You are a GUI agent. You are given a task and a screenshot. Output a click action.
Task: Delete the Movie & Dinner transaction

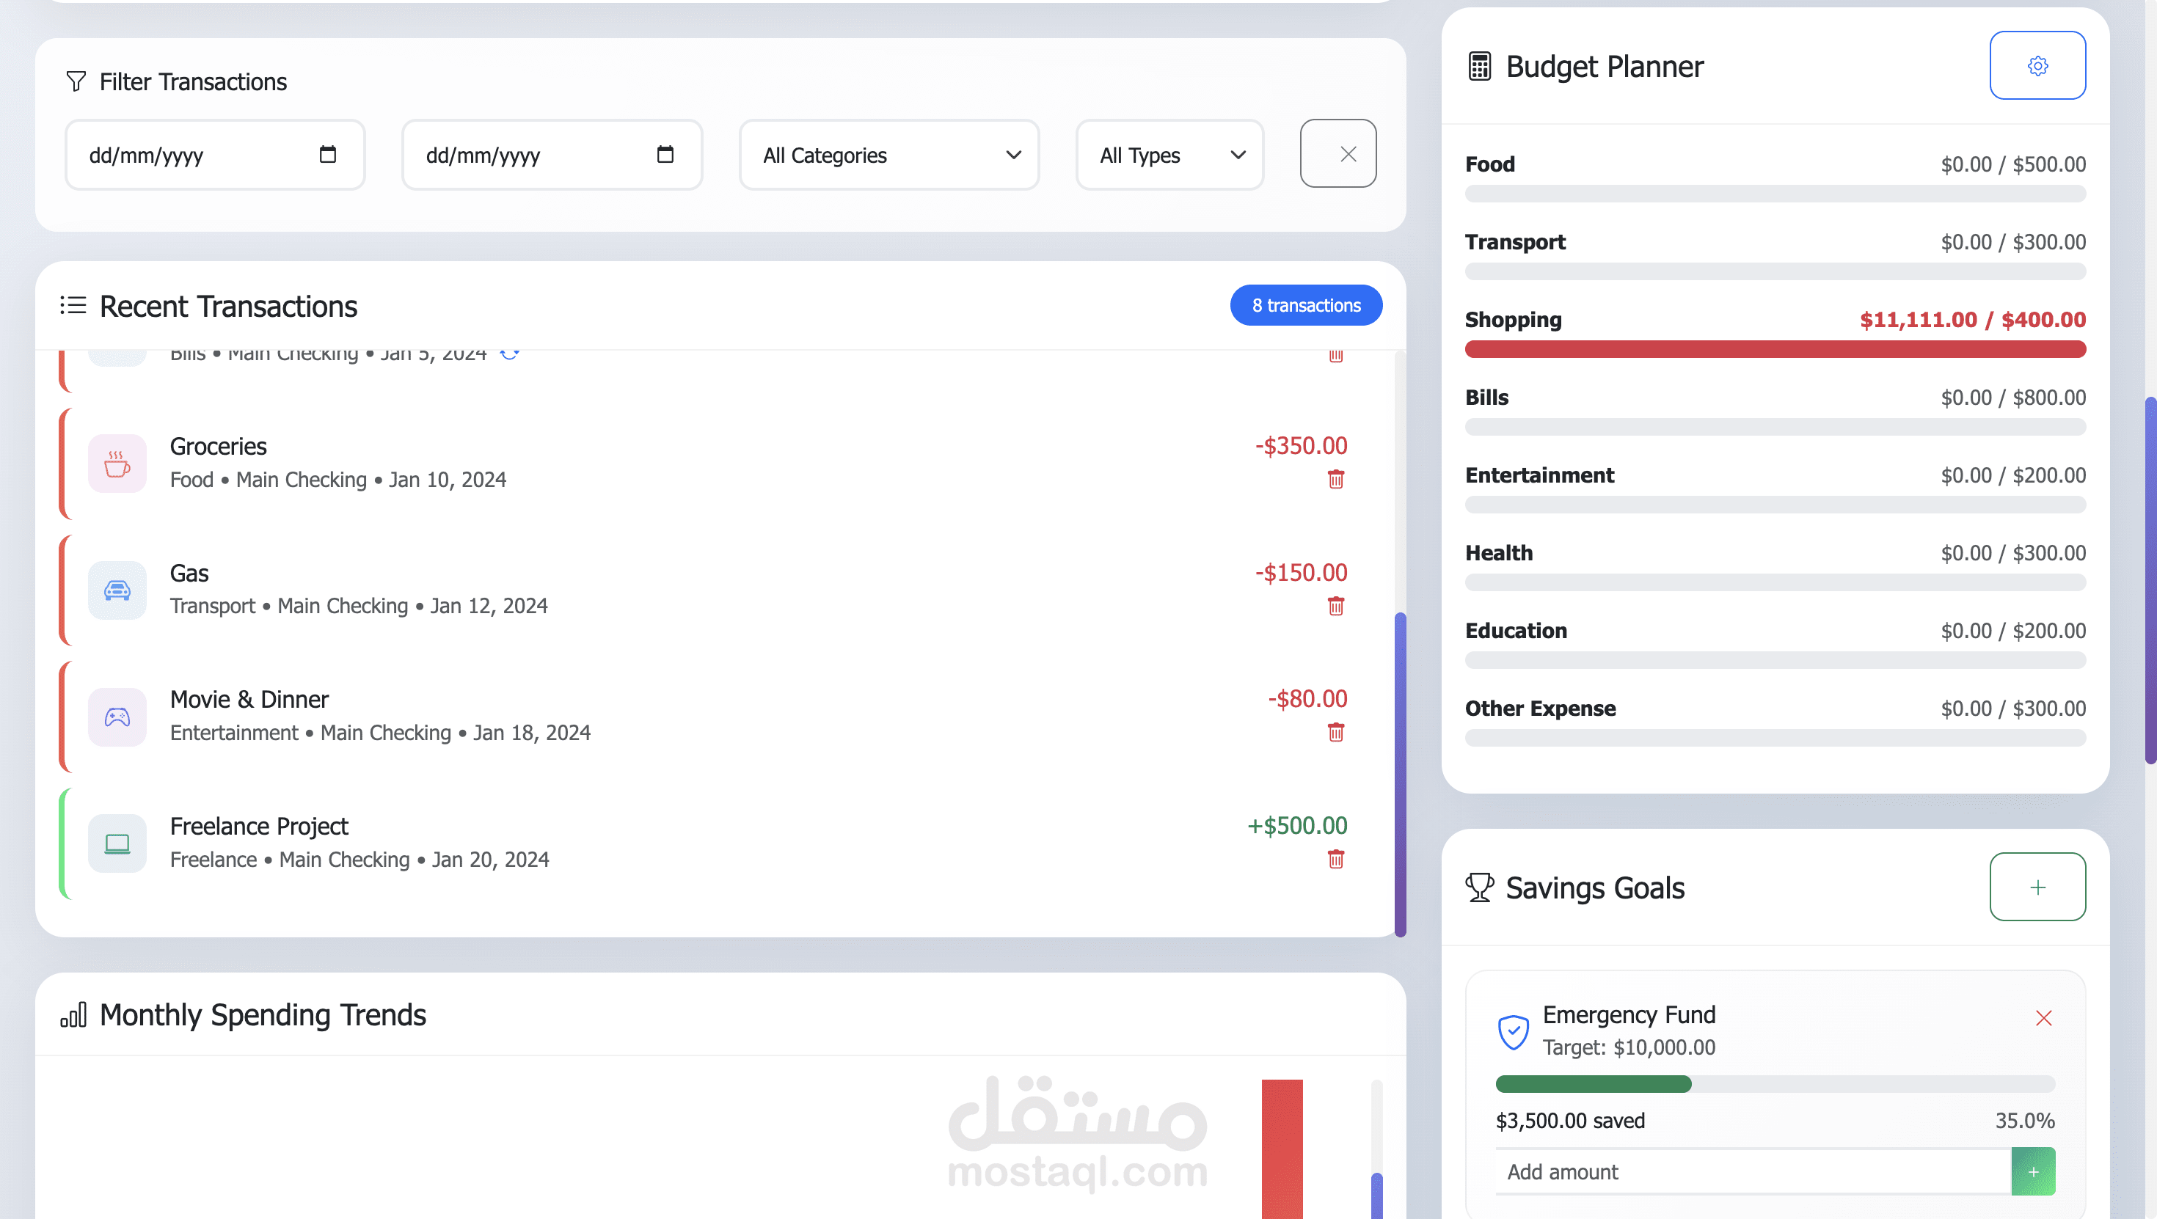[1335, 733]
